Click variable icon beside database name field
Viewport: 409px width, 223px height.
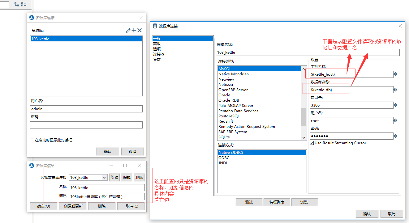coord(395,90)
